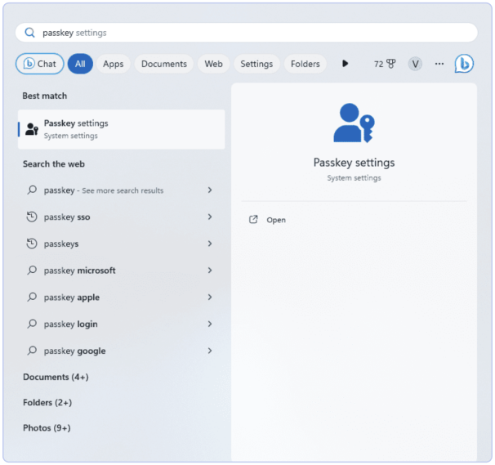Viewport: 495px width, 465px height.
Task: Click search icon beside 'See more search results'
Action: point(32,190)
